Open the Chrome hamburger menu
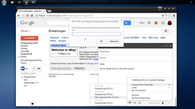 tap(174, 15)
